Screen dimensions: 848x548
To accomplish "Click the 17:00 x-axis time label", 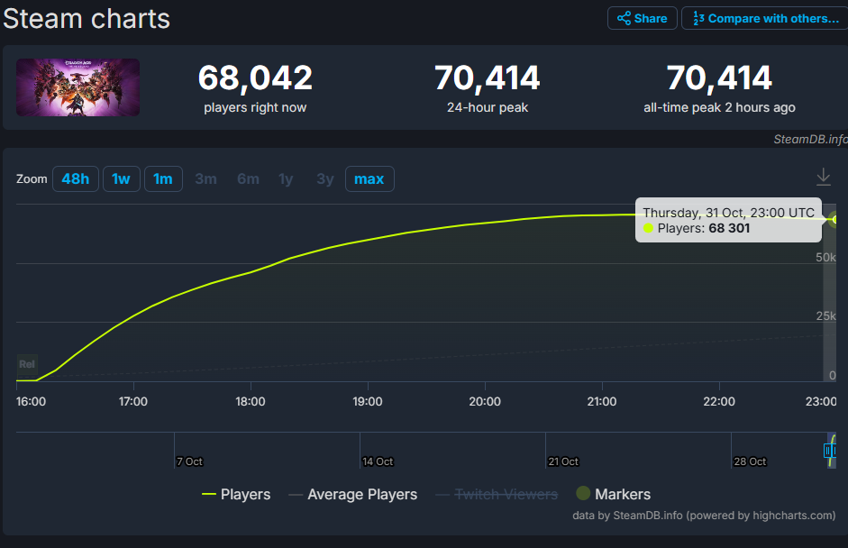I will click(x=133, y=401).
